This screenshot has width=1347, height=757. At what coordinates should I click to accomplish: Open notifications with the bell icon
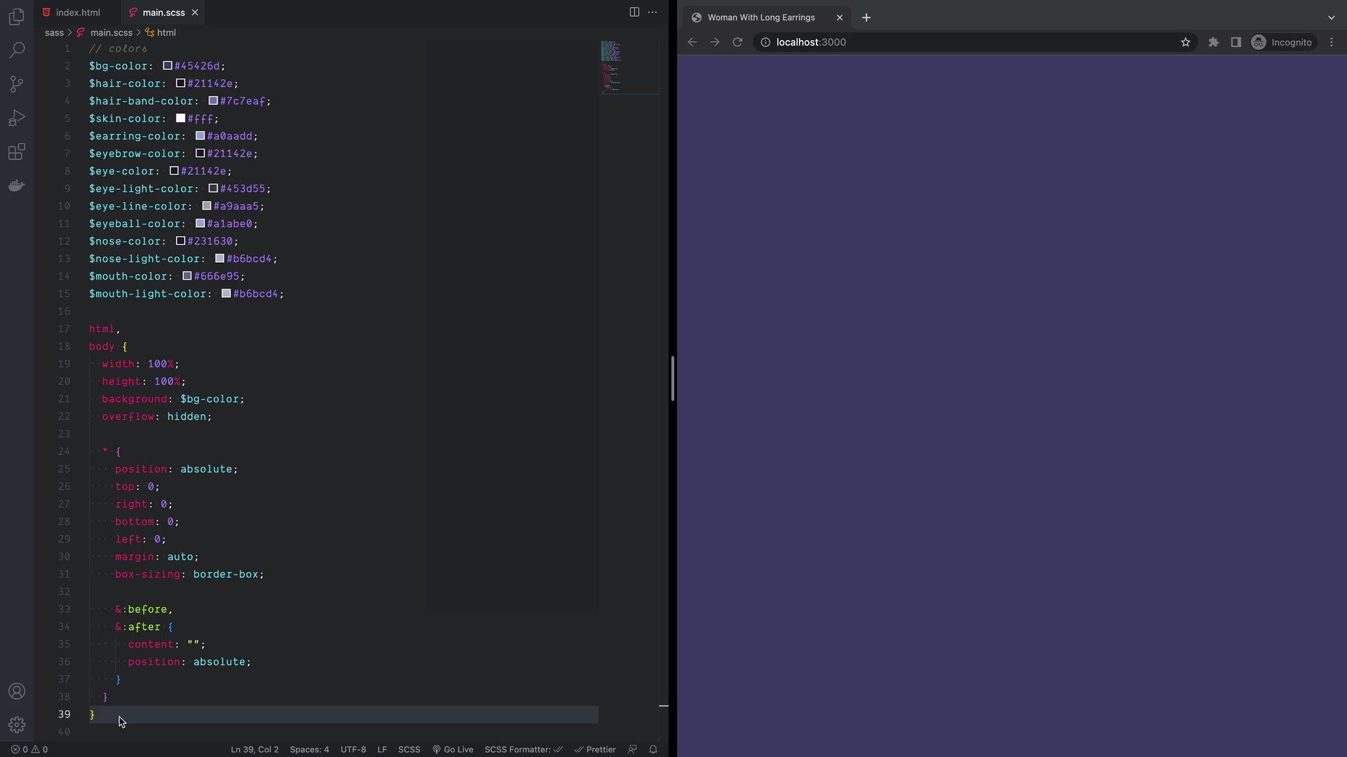[x=653, y=749]
